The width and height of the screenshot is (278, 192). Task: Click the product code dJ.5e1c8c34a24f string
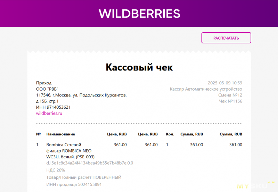pos(90,163)
